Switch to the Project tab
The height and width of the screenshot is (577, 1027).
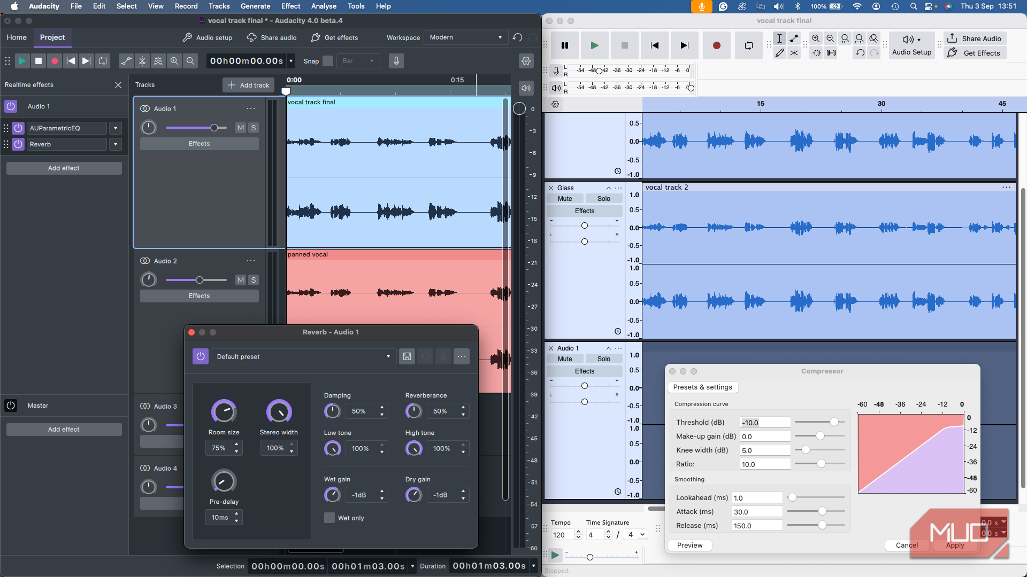52,37
